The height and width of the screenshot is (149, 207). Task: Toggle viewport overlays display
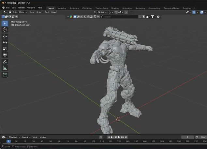(202, 12)
